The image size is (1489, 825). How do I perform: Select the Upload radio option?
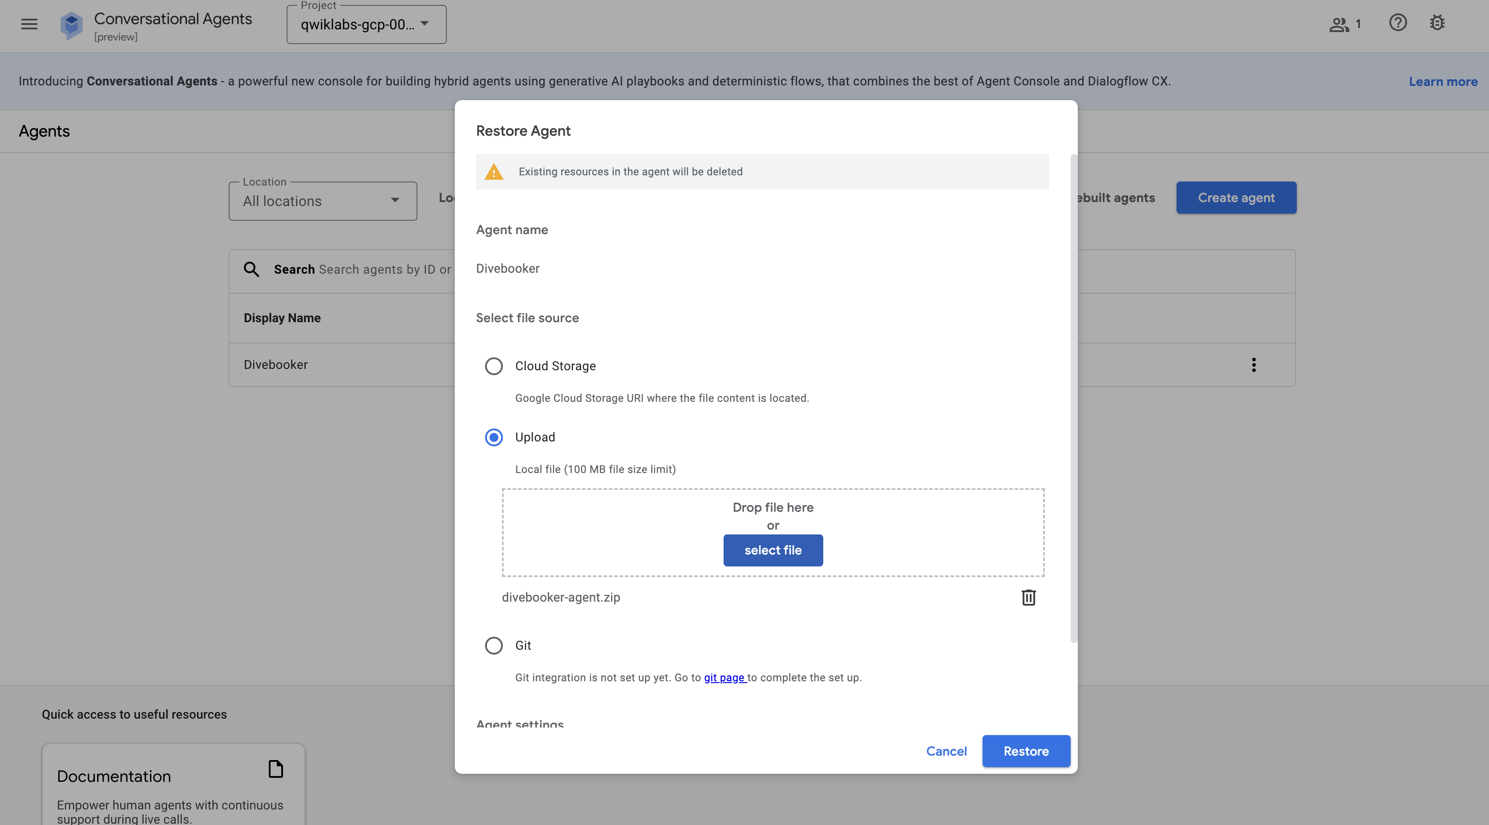tap(494, 437)
